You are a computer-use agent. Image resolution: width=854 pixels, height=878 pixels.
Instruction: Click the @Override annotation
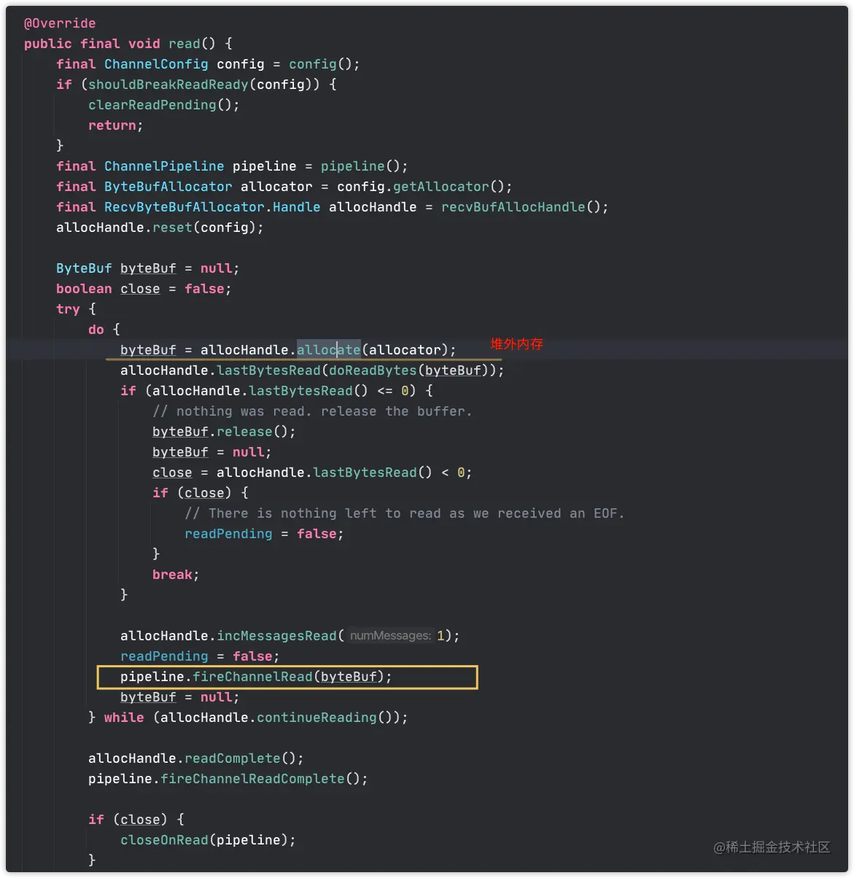[60, 23]
